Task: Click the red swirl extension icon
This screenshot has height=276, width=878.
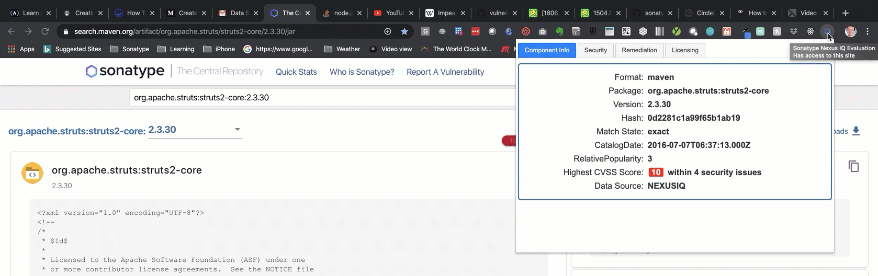Action: point(526,31)
